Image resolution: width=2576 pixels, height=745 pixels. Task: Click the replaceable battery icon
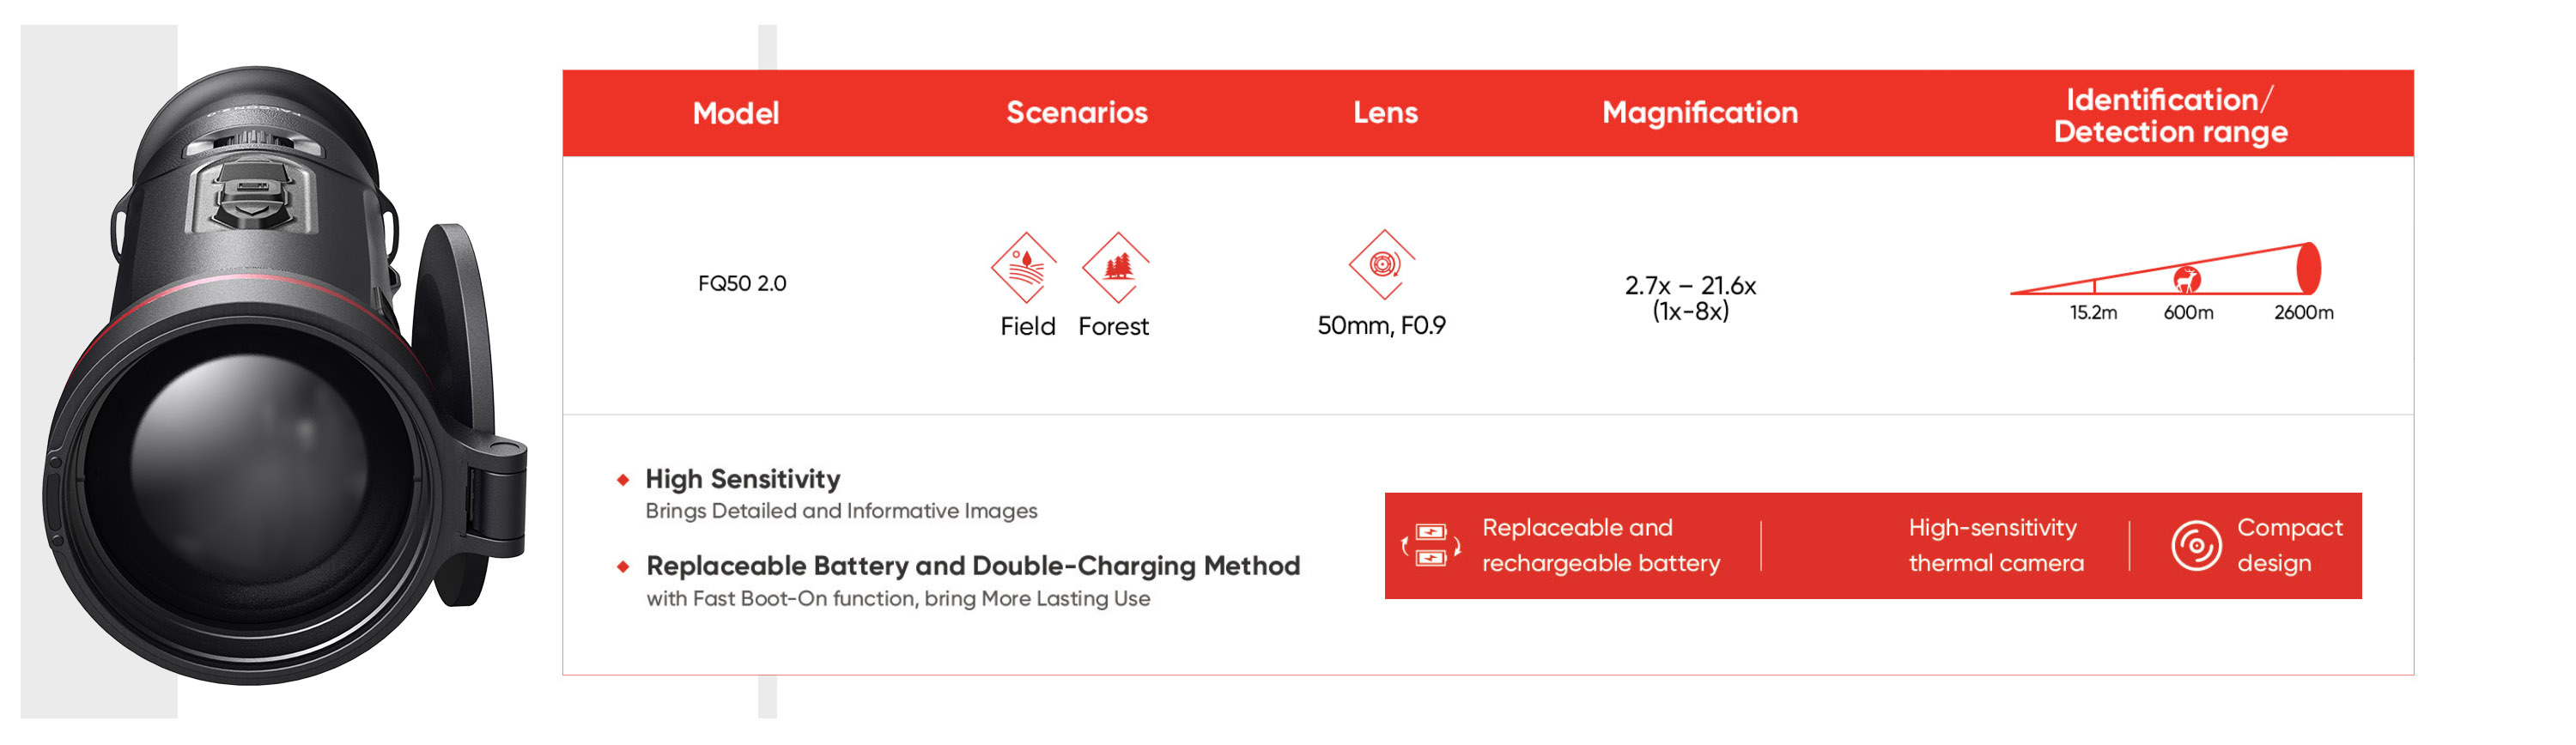tap(1431, 545)
